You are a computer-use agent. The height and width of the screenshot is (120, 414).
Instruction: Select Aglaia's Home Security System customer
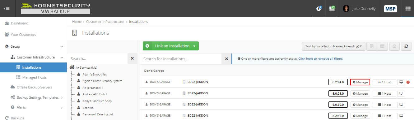tap(102, 81)
